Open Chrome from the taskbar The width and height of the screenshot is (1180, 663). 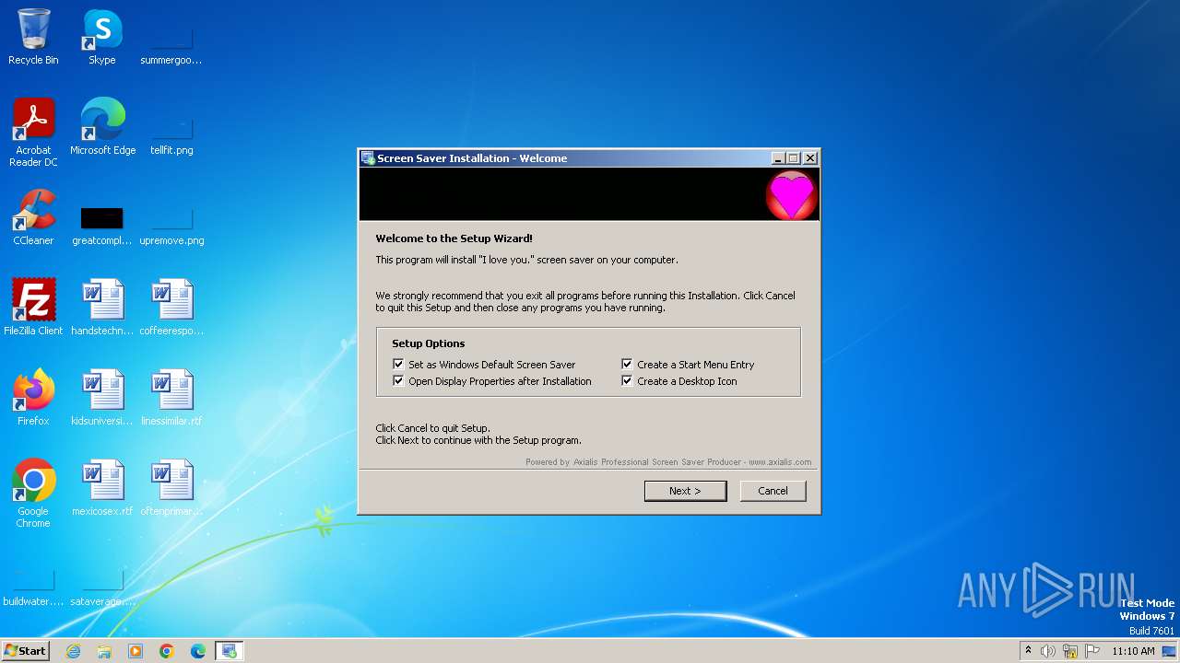click(x=167, y=651)
